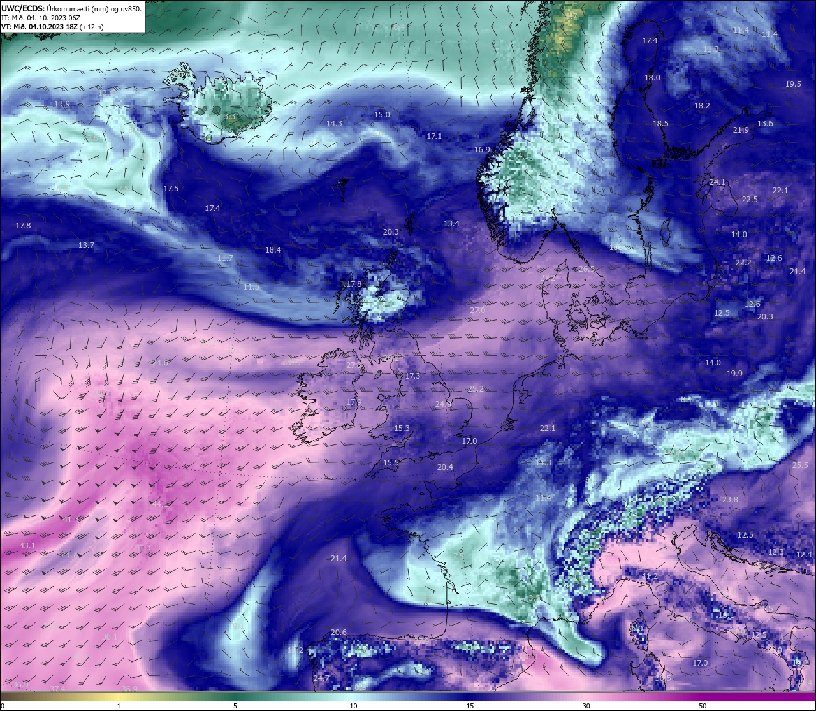Screen dimensions: 816x711
Task: Click the 13.9 value west of Iceland
Action: [x=62, y=104]
